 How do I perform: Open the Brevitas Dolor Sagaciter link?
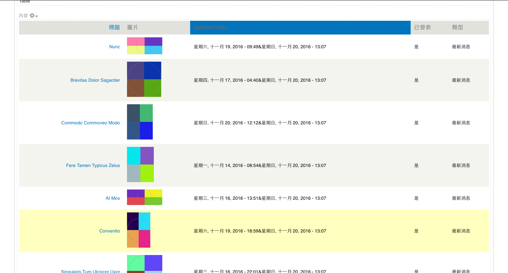(95, 80)
